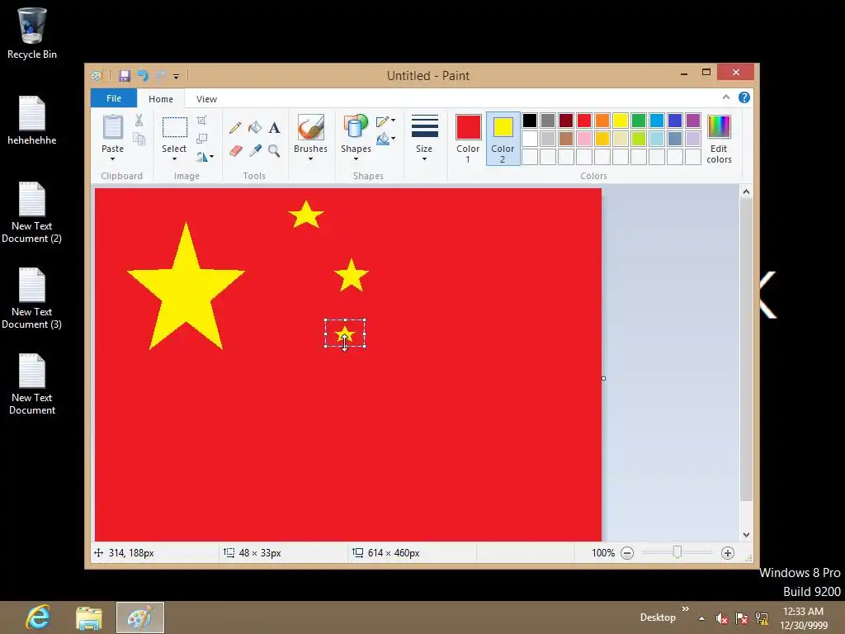This screenshot has width=845, height=634.
Task: Click the zoom out minus button
Action: 627,553
